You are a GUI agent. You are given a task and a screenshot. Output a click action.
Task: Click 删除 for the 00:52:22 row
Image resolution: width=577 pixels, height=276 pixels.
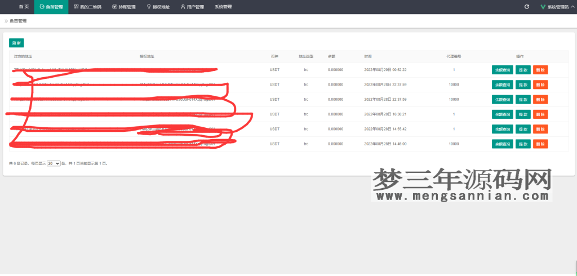pyautogui.click(x=540, y=70)
